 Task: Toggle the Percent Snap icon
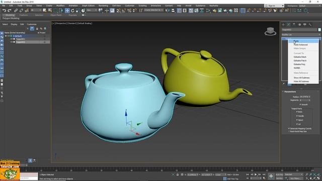point(129,11)
